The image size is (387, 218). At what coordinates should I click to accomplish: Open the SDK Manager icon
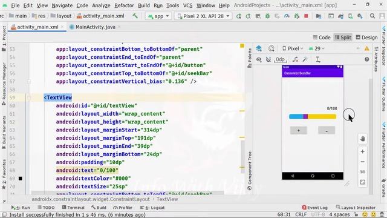tap(360, 16)
